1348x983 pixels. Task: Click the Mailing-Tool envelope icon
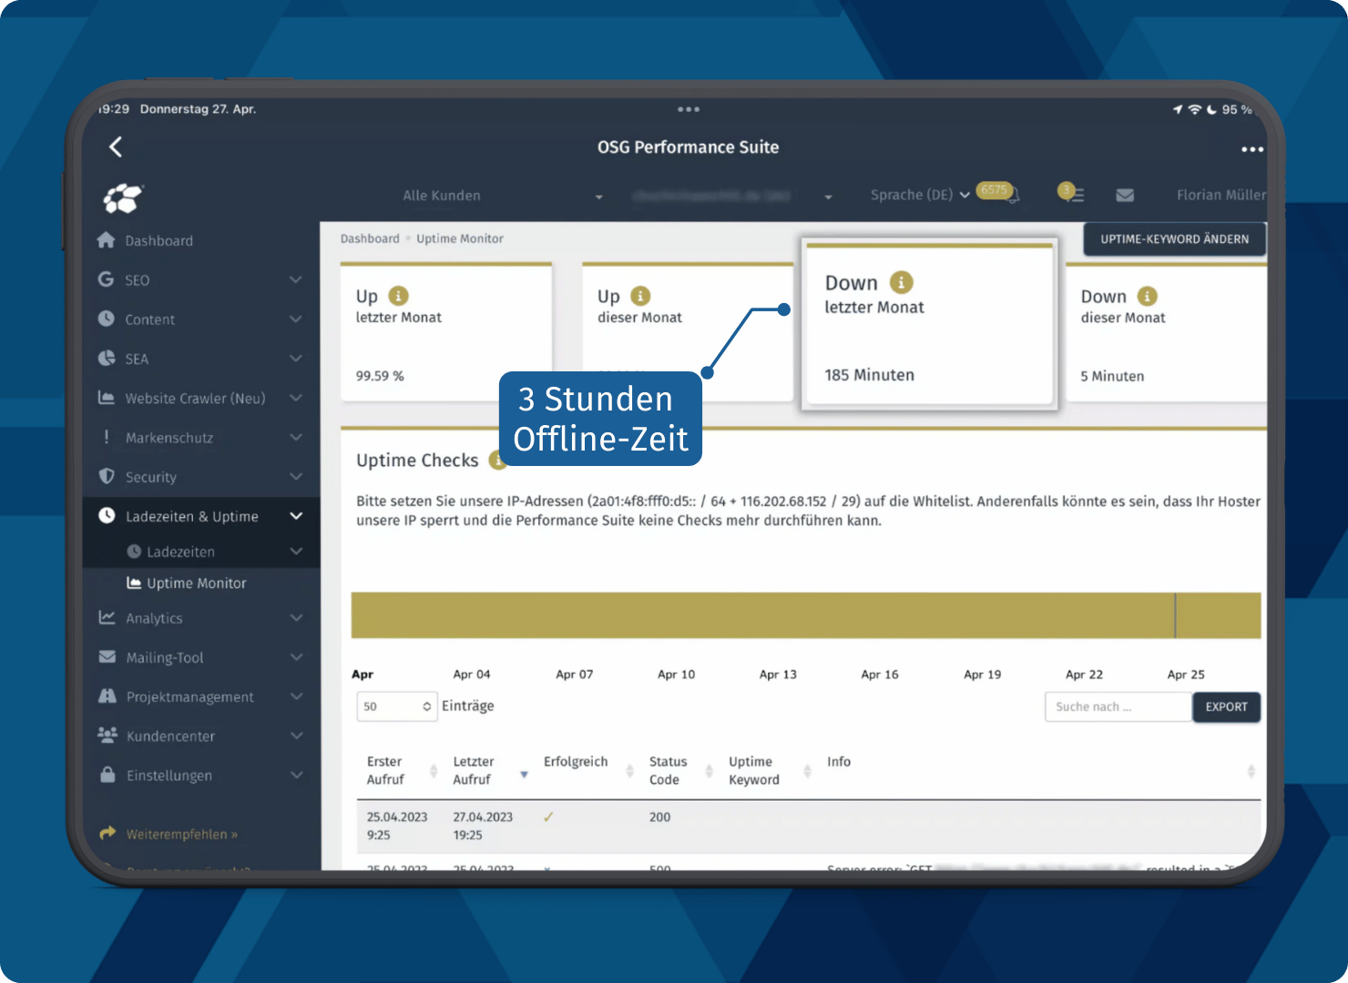click(107, 656)
